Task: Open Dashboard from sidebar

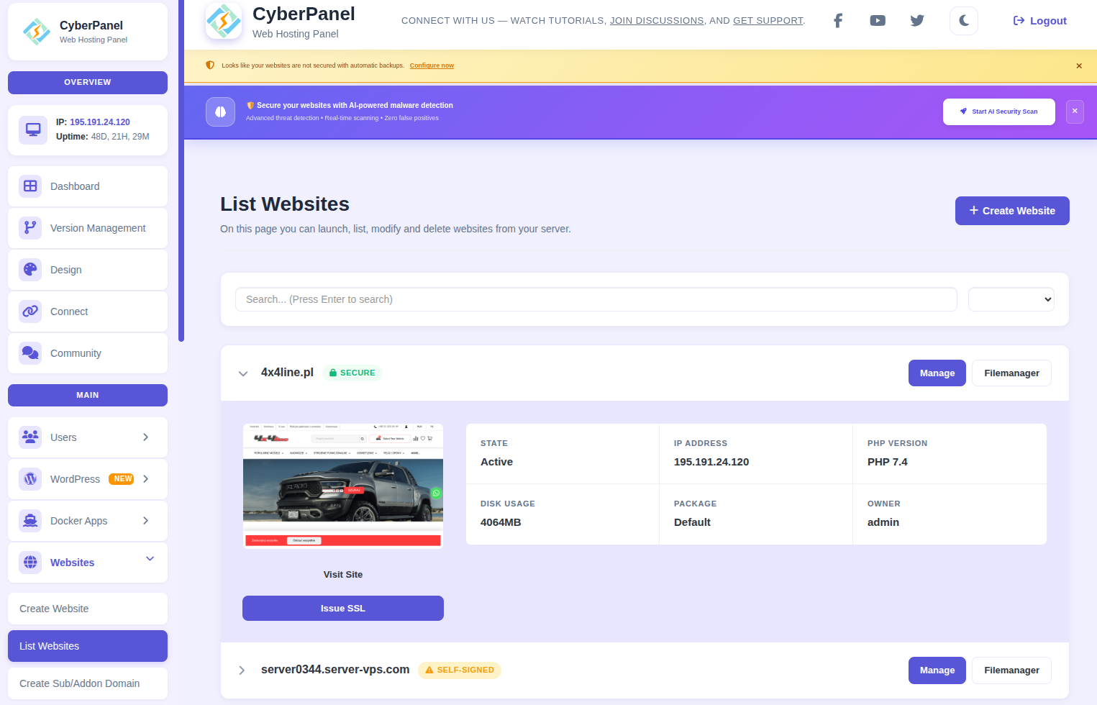Action: coord(88,186)
